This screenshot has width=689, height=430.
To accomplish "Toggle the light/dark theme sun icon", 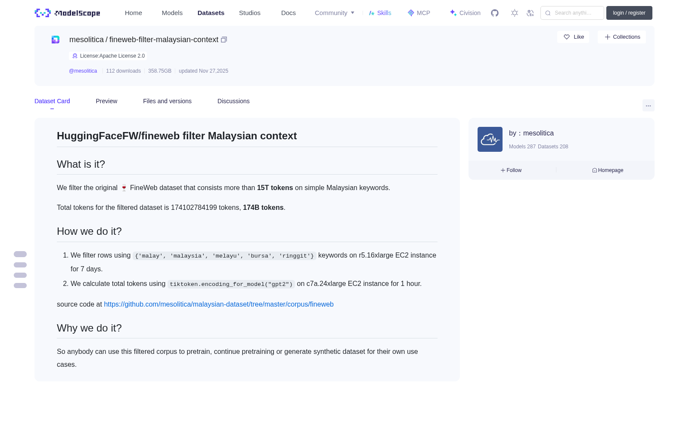I will pyautogui.click(x=514, y=13).
